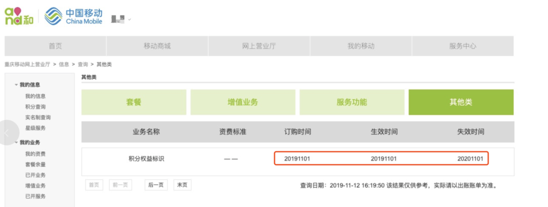The height and width of the screenshot is (207, 548).
Task: Open 我的移动 in the nav bar
Action: tap(361, 46)
